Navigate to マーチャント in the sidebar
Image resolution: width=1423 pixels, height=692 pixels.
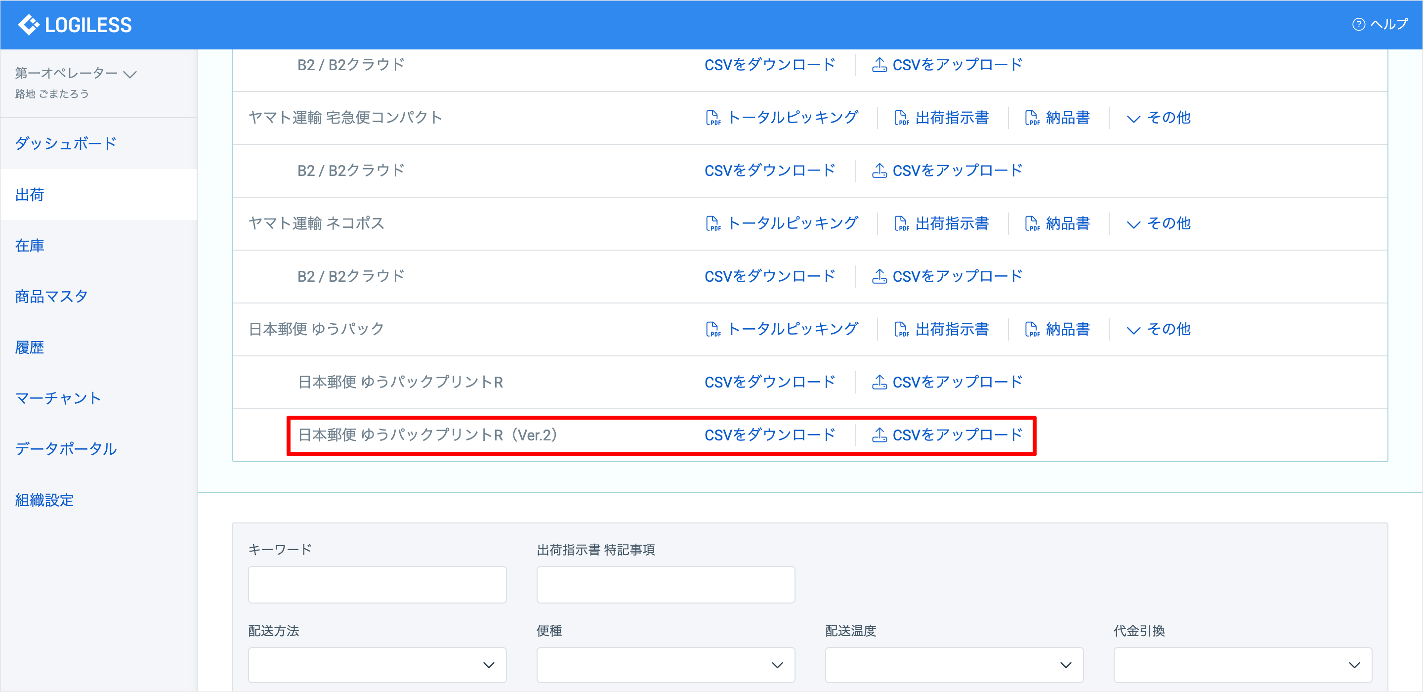[x=58, y=398]
